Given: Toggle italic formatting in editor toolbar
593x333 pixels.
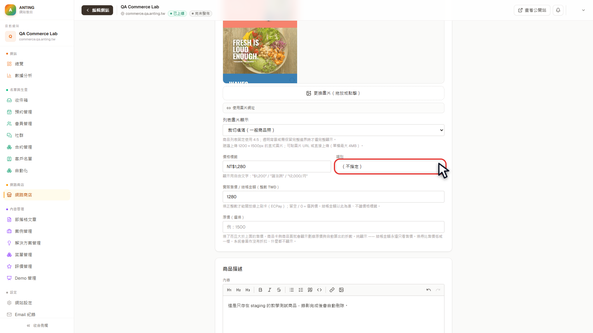Looking at the screenshot, I should pos(270,290).
